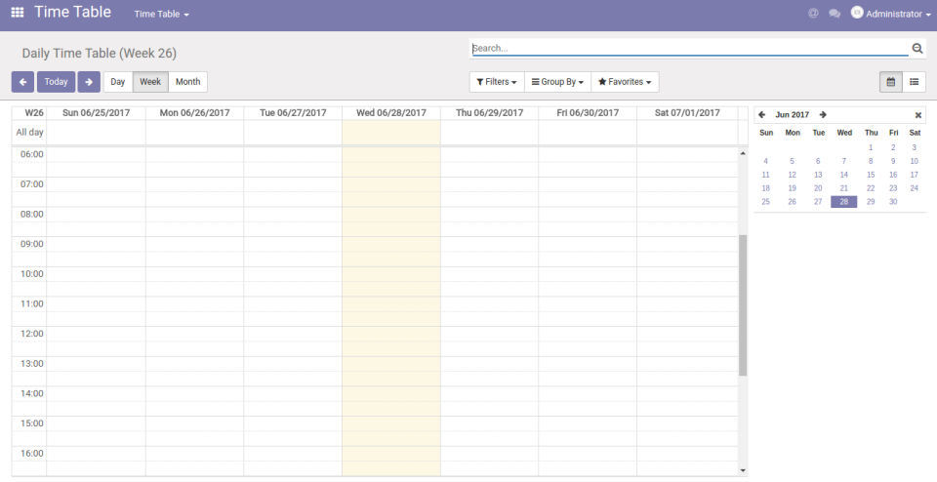The image size is (937, 482).
Task: Click the 14:00 slot on Wednesday 06/28
Action: (391, 393)
